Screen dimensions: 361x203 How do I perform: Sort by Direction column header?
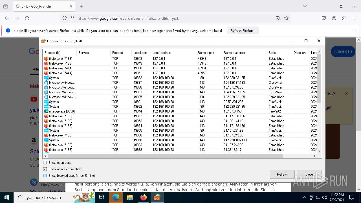coord(300,53)
